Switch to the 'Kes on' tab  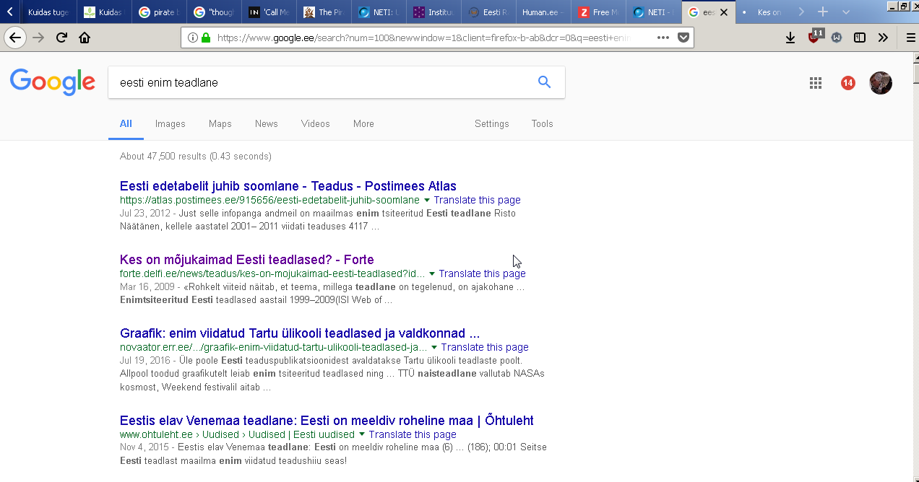pos(764,12)
